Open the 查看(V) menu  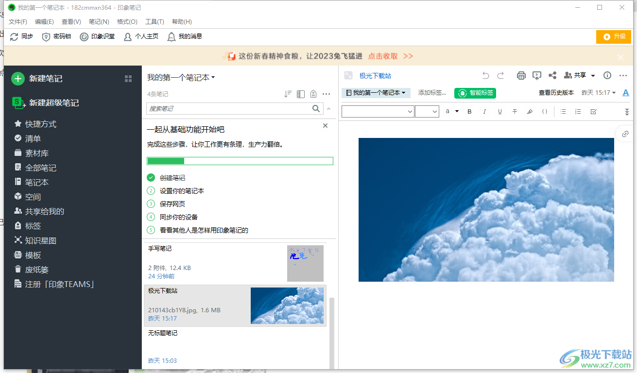coord(71,22)
